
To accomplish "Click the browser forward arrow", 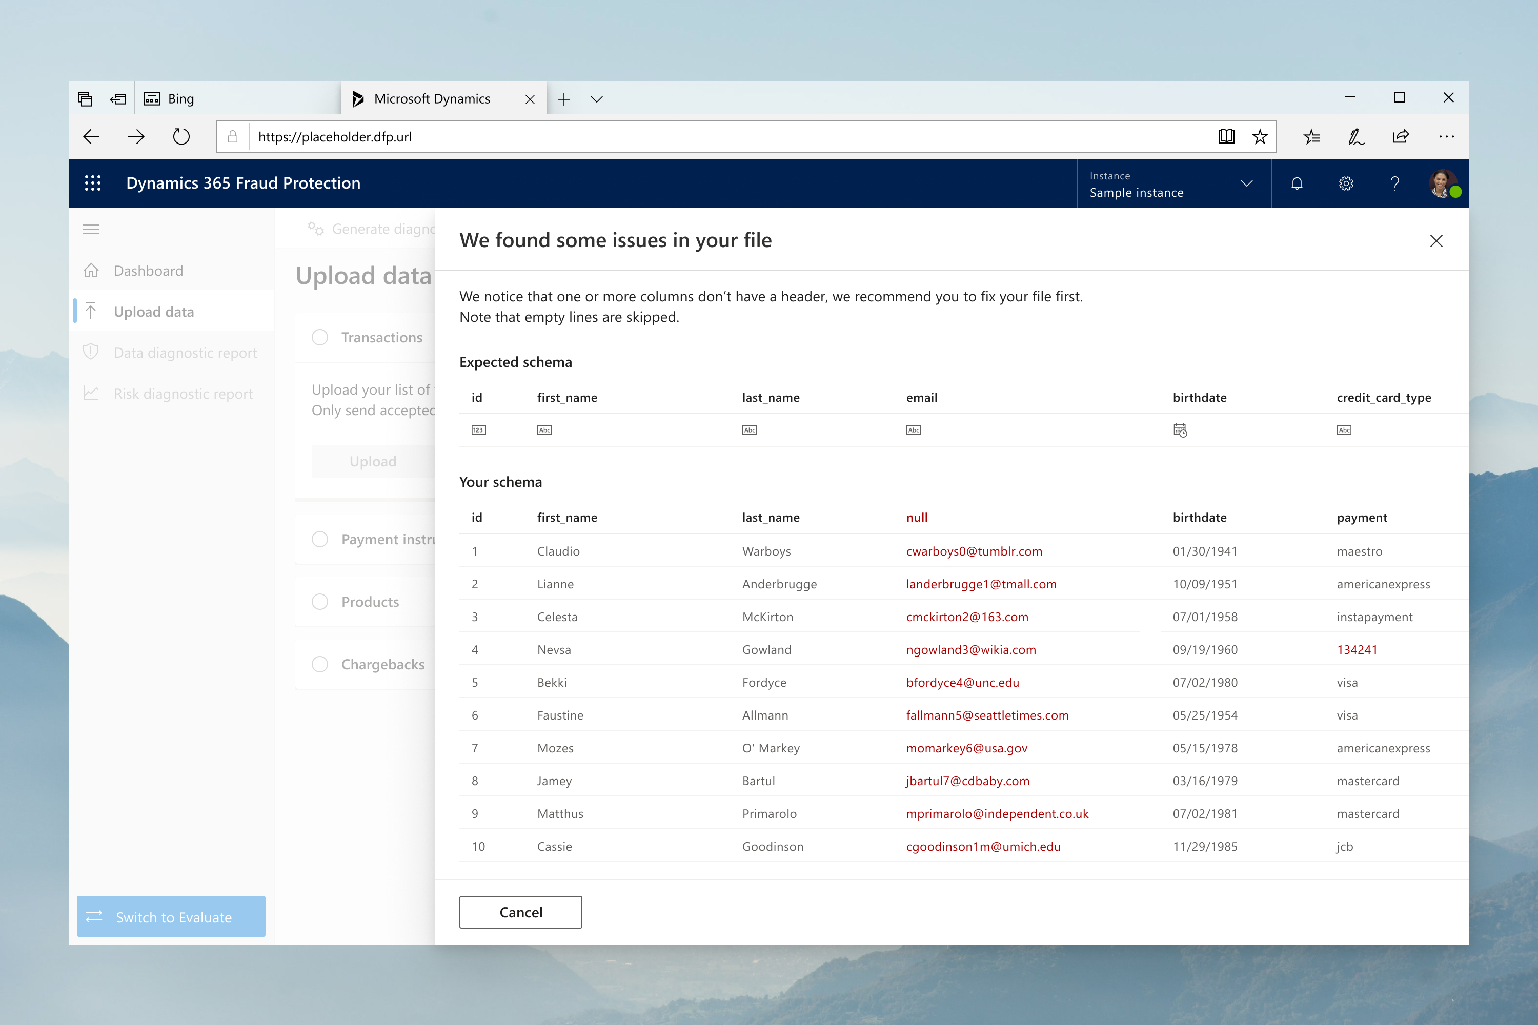I will [x=136, y=137].
